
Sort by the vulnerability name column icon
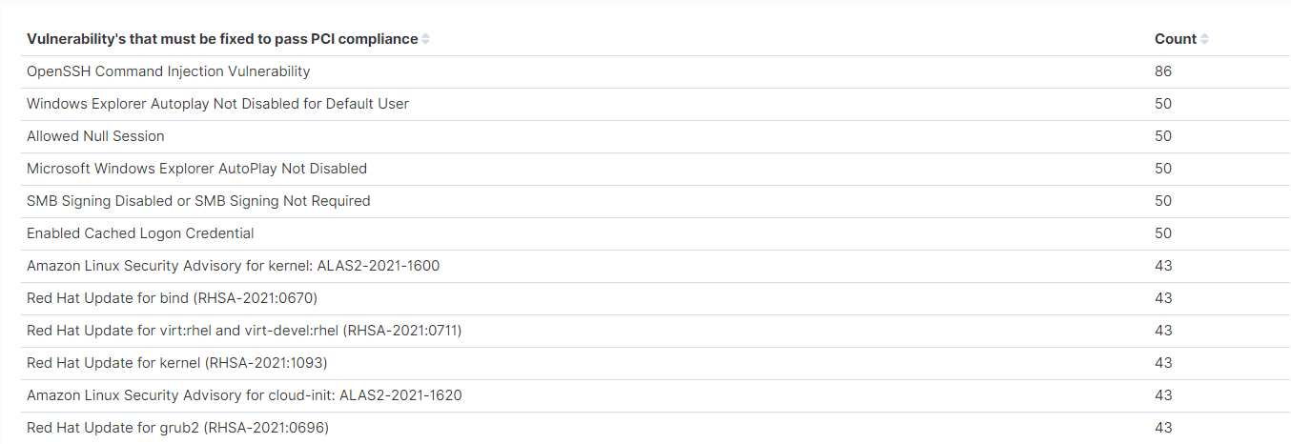[x=426, y=39]
